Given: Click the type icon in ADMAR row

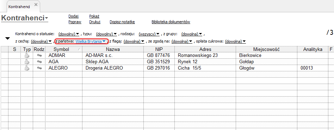Looking at the screenshot, I should (x=27, y=56).
